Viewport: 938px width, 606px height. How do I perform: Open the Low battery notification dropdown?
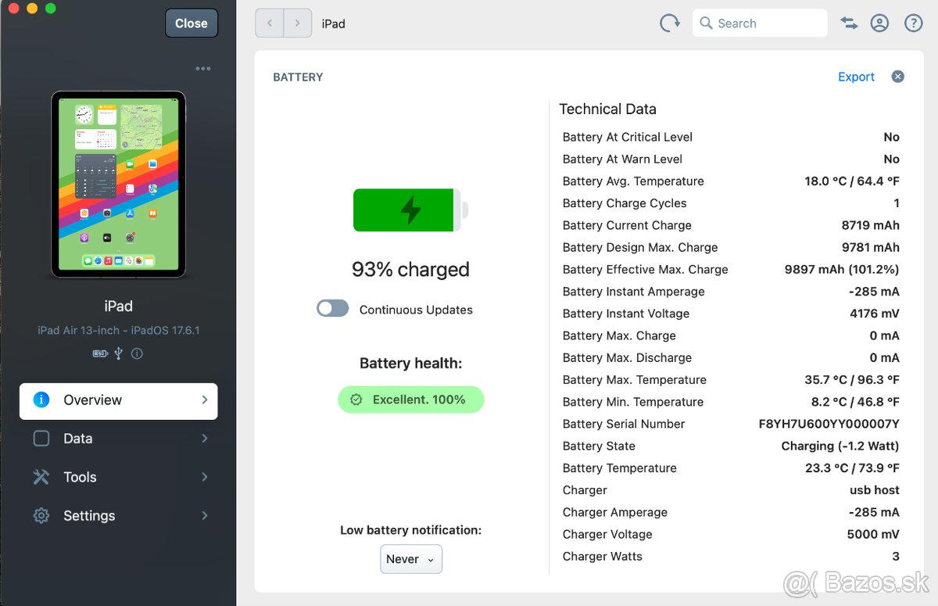[x=411, y=559]
